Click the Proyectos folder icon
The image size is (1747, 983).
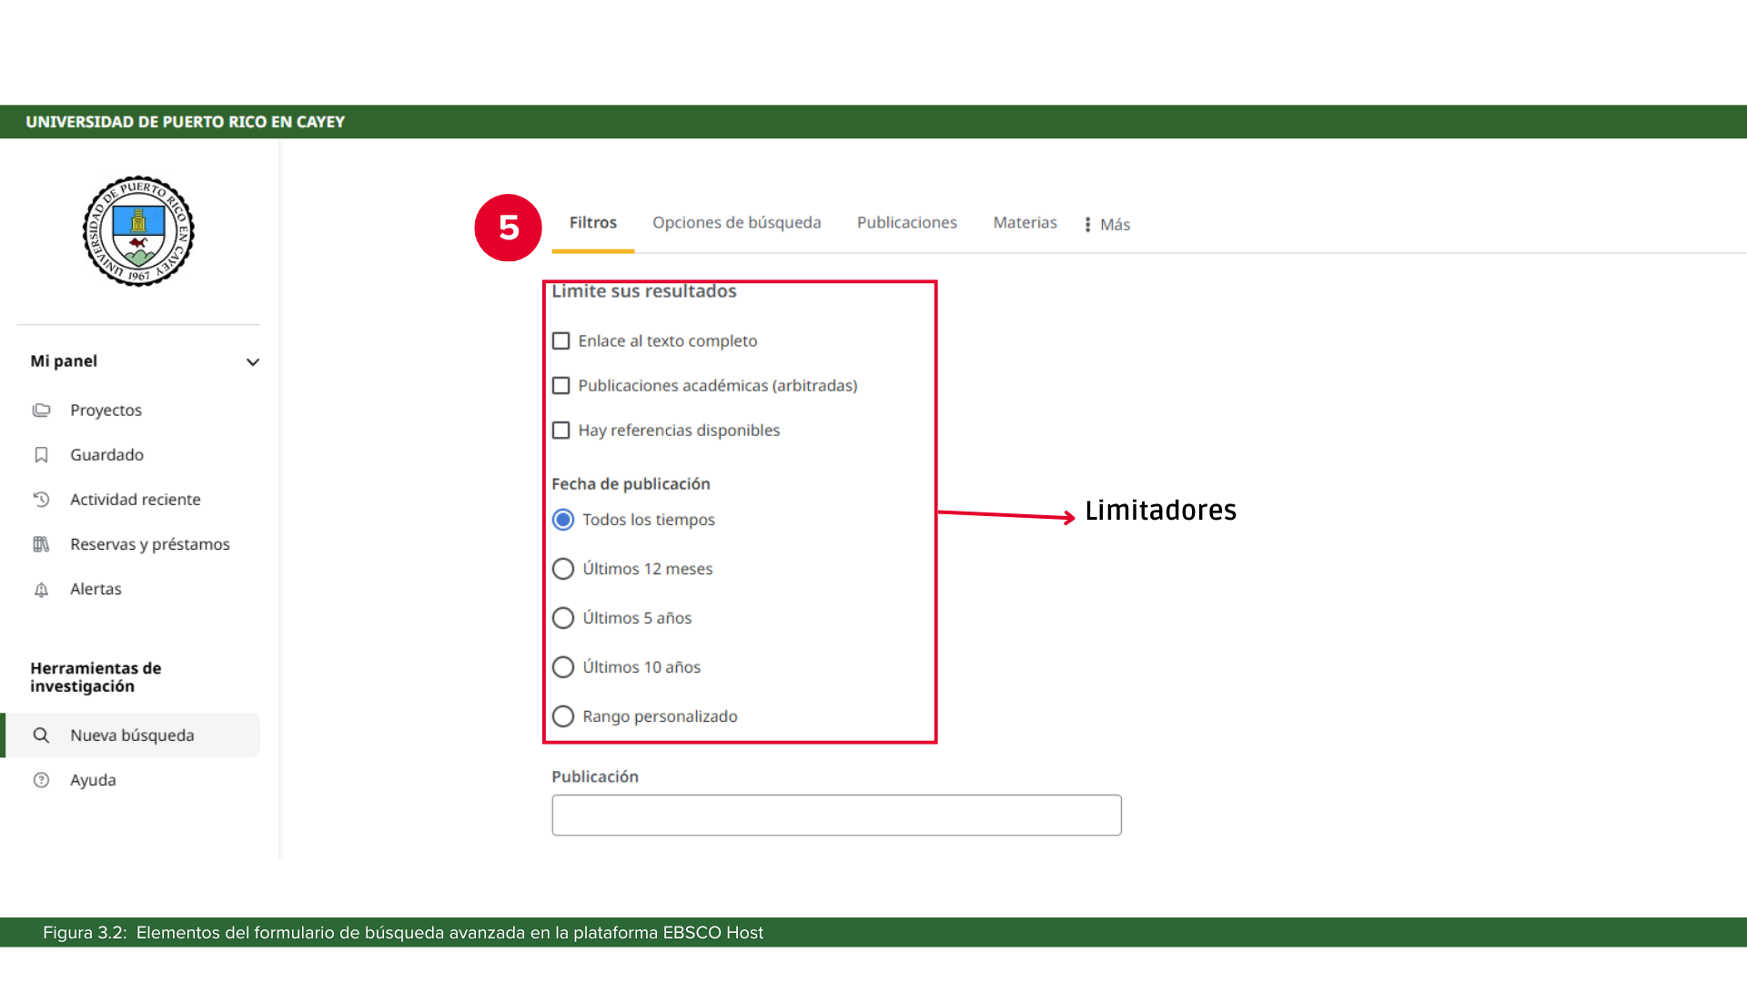coord(41,410)
